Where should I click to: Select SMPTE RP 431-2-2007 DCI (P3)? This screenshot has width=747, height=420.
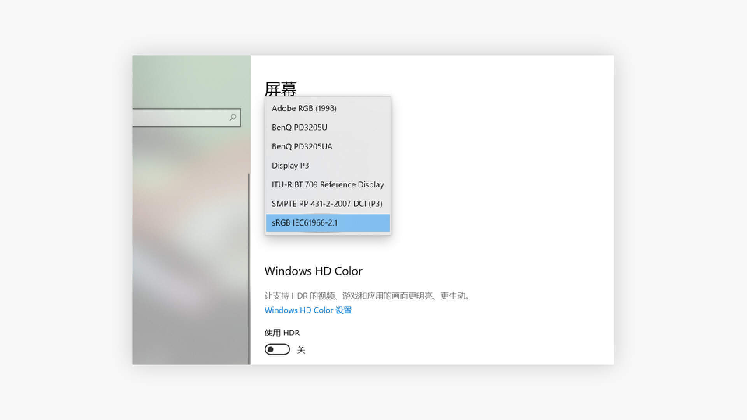(x=328, y=203)
